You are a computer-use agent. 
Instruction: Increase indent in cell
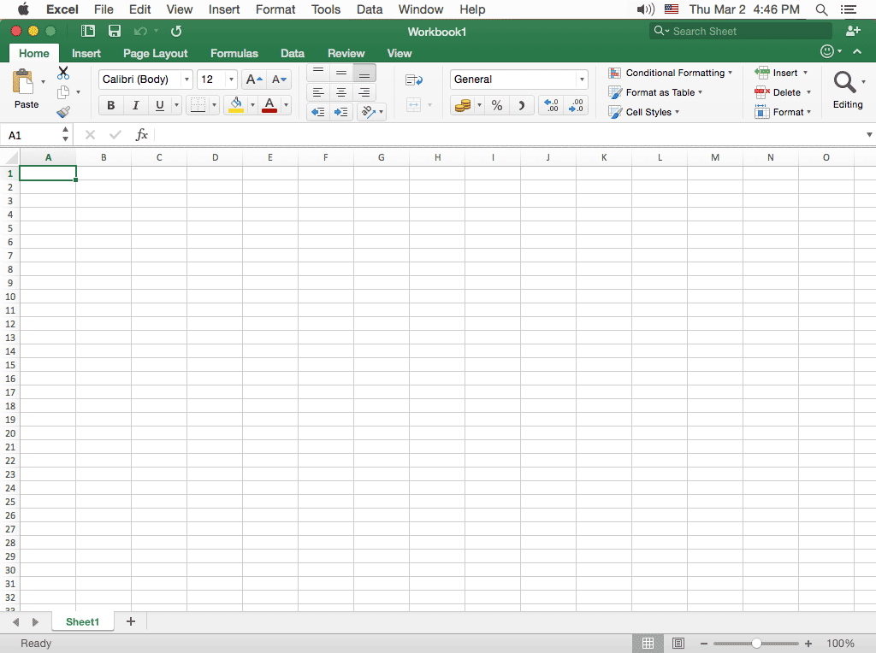coord(340,112)
